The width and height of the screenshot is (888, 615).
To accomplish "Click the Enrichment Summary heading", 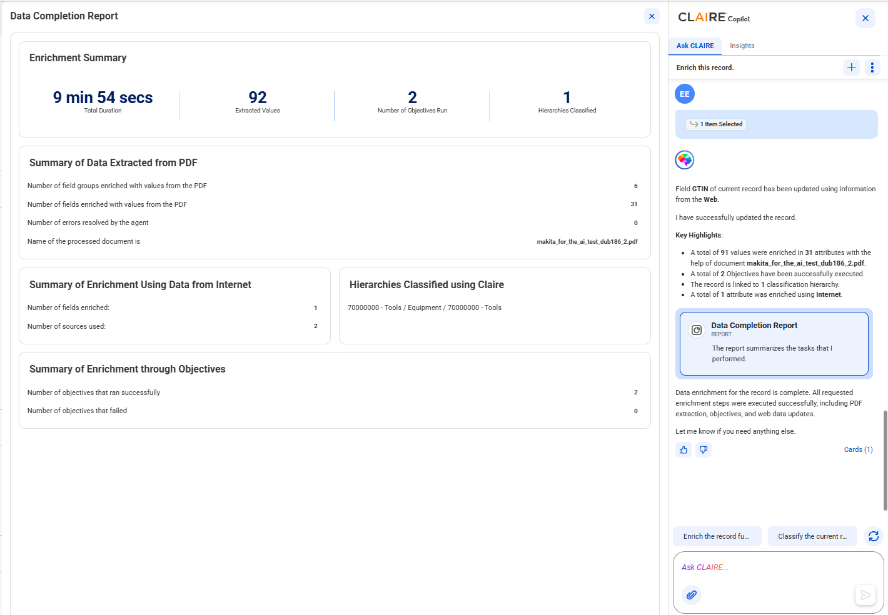I will tap(78, 57).
